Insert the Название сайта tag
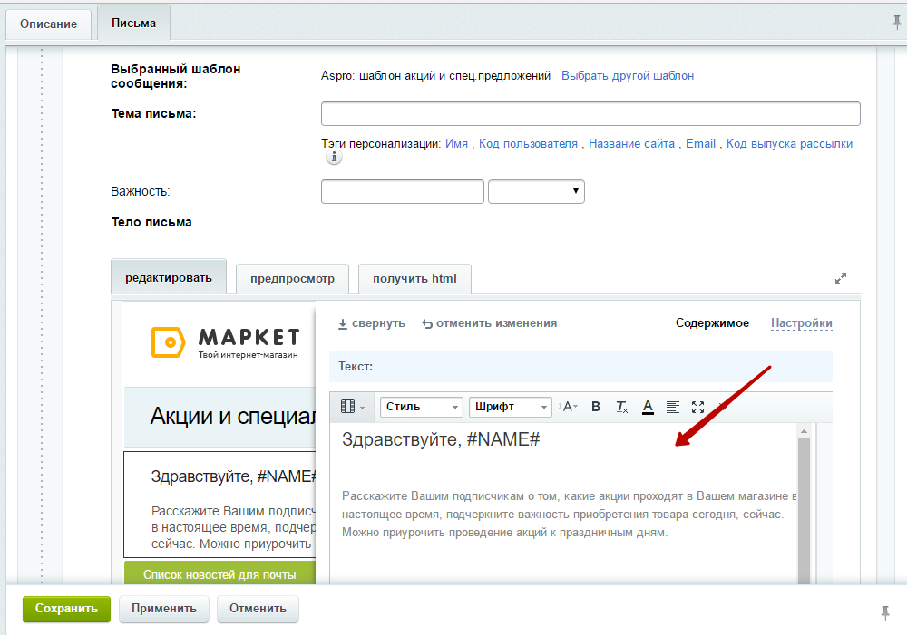 tap(631, 144)
